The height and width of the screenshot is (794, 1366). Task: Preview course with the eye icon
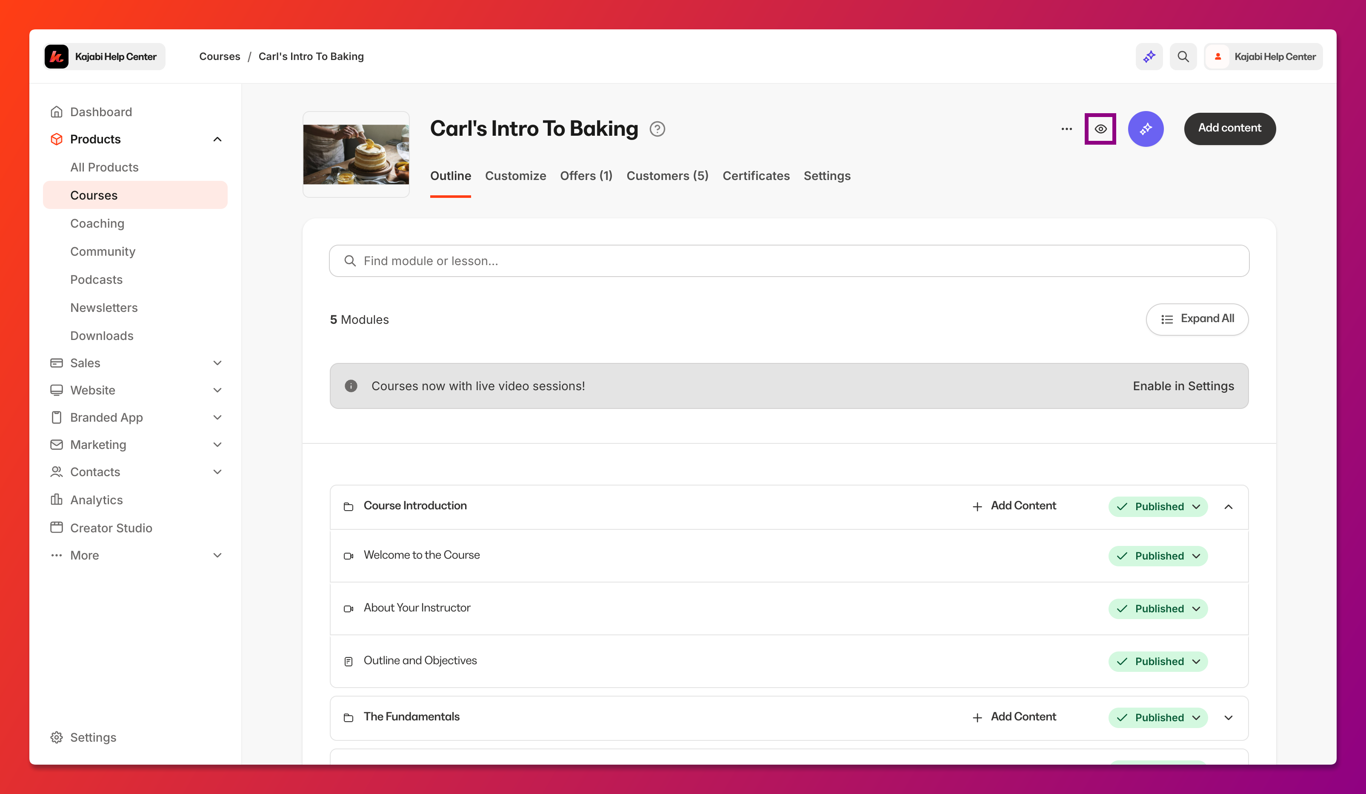point(1100,129)
